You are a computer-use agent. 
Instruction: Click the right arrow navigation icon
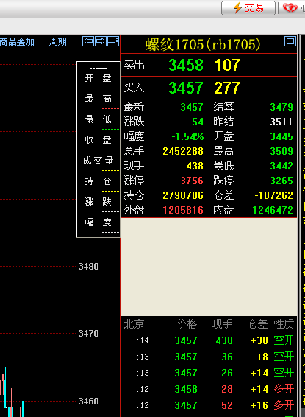[x=101, y=41]
